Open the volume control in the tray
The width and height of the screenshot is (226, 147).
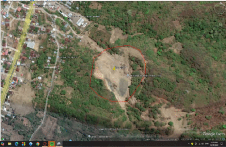coord(203,144)
